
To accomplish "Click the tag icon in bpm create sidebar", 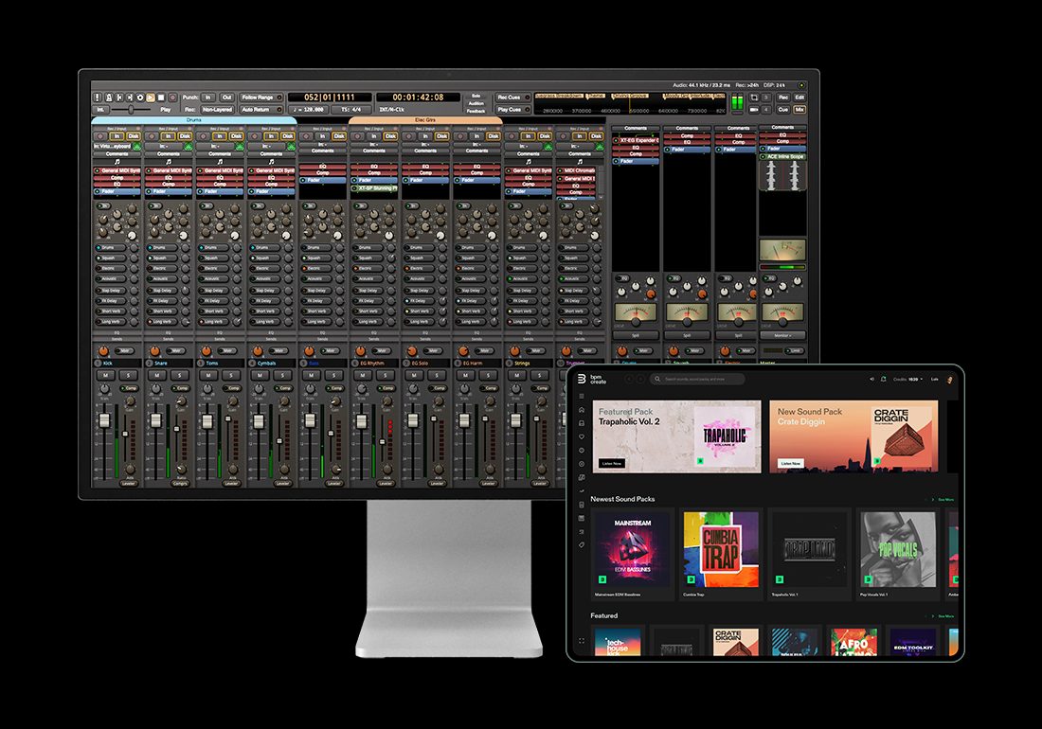I will pos(582,544).
